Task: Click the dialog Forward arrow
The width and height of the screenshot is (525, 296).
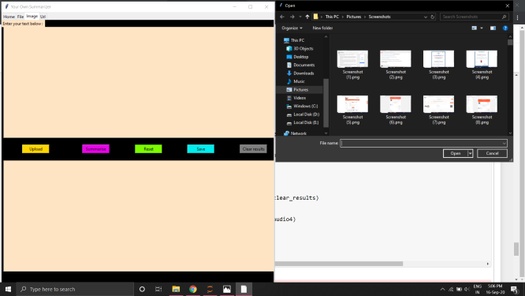Action: click(x=292, y=17)
